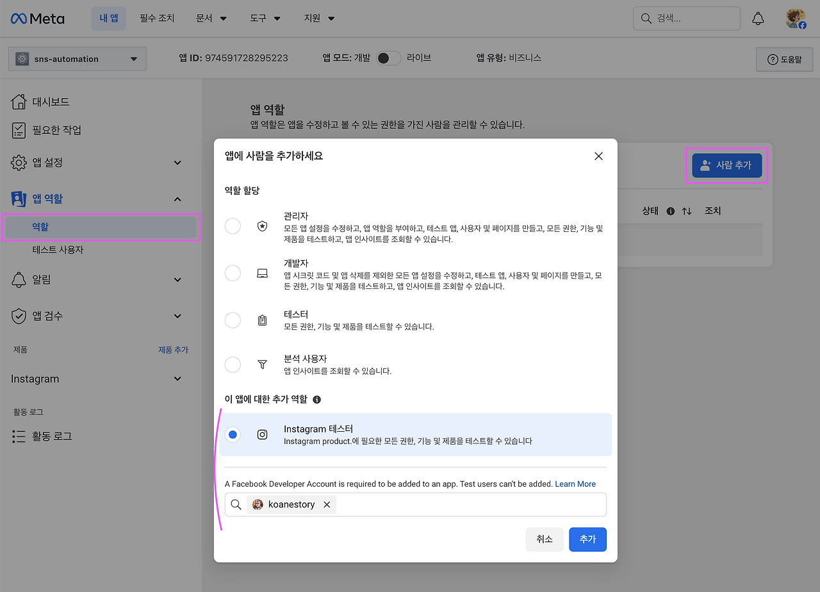Click the 분석 사용자 funnel icon
This screenshot has width=820, height=592.
tap(262, 365)
